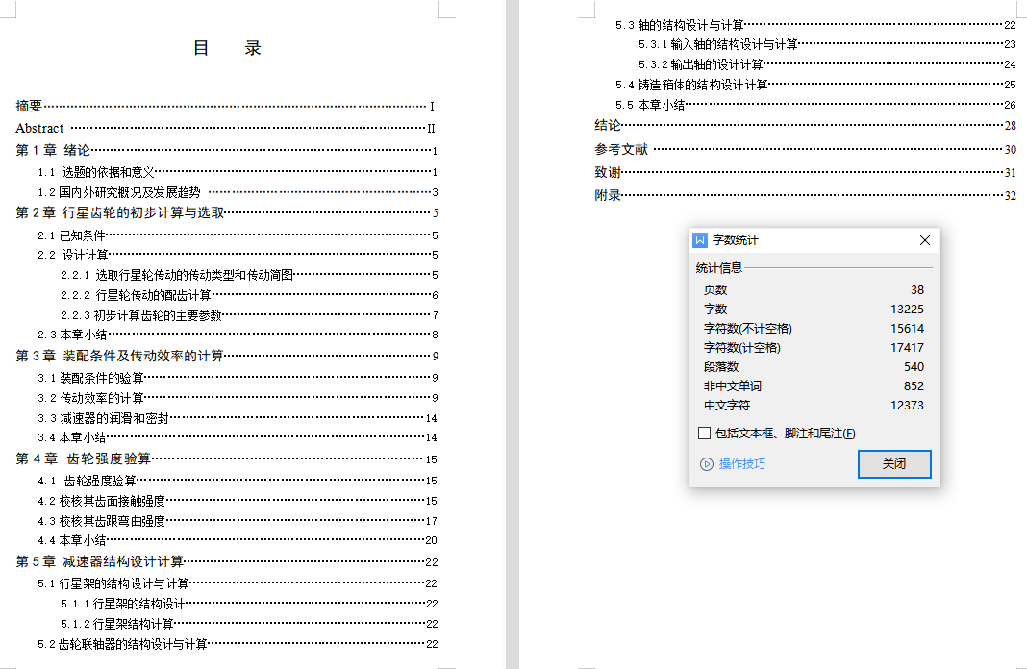Image resolution: width=1027 pixels, height=669 pixels.
Task: Open 第1章 绪论 from the contents
Action: coord(53,150)
